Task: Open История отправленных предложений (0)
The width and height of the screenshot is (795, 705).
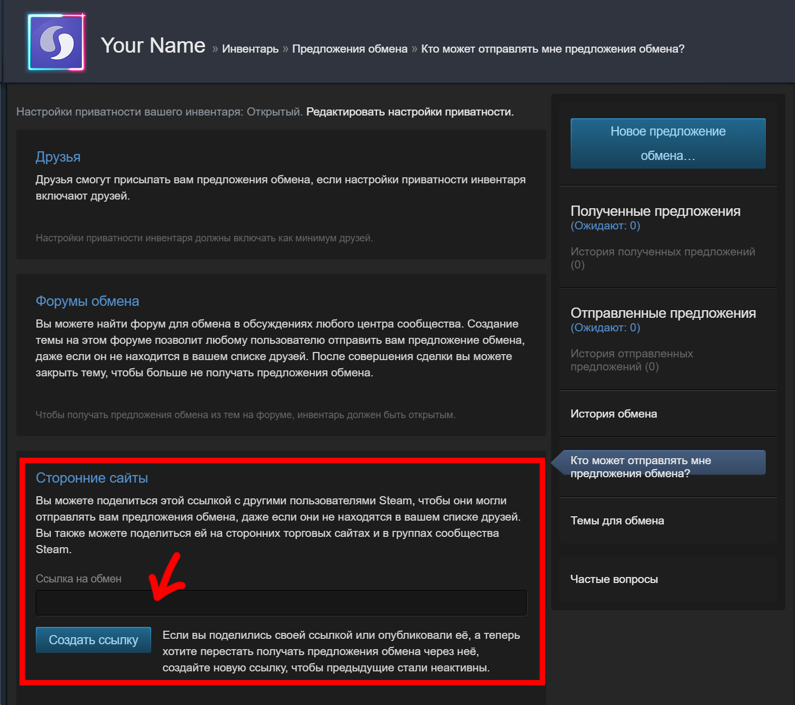Action: (x=632, y=360)
